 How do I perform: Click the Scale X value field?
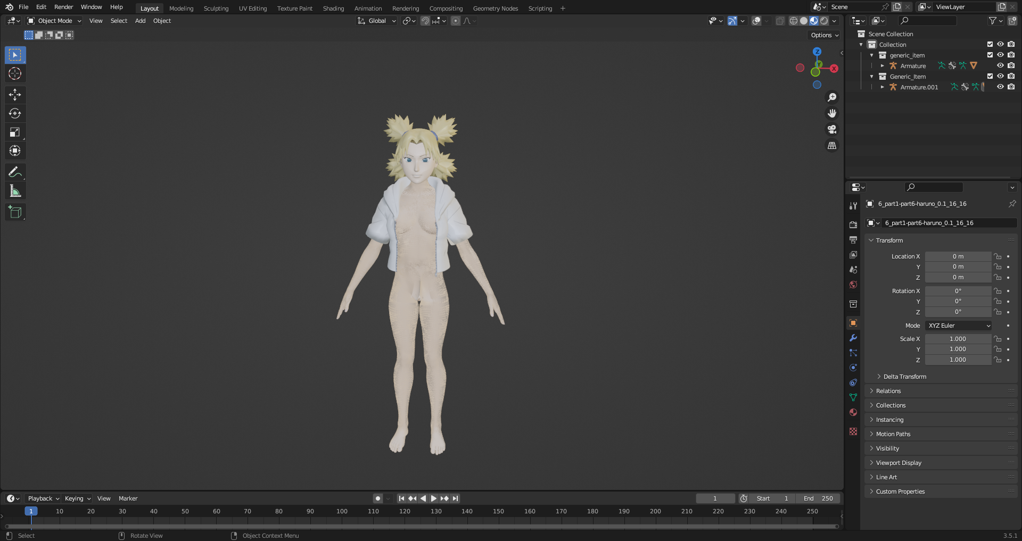click(958, 339)
